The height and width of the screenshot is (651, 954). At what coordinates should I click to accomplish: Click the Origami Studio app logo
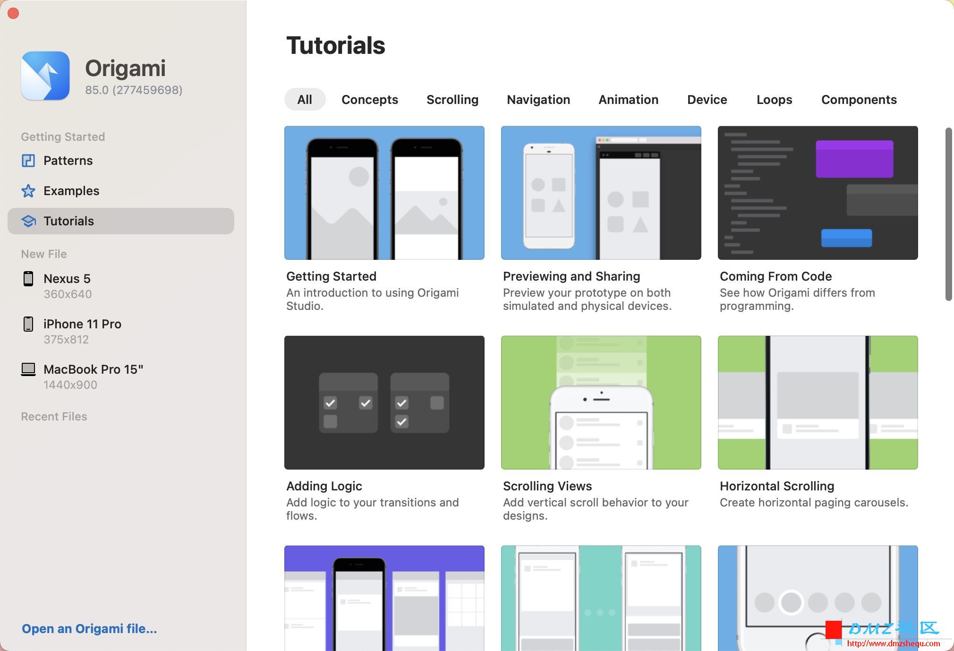[x=45, y=76]
